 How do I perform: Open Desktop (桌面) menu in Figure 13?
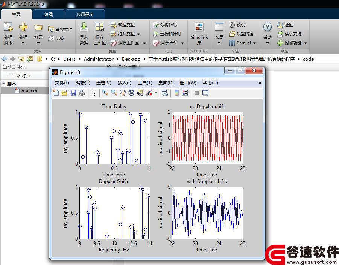(x=166, y=83)
